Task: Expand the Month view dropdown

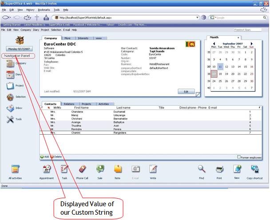Action: 238,38
